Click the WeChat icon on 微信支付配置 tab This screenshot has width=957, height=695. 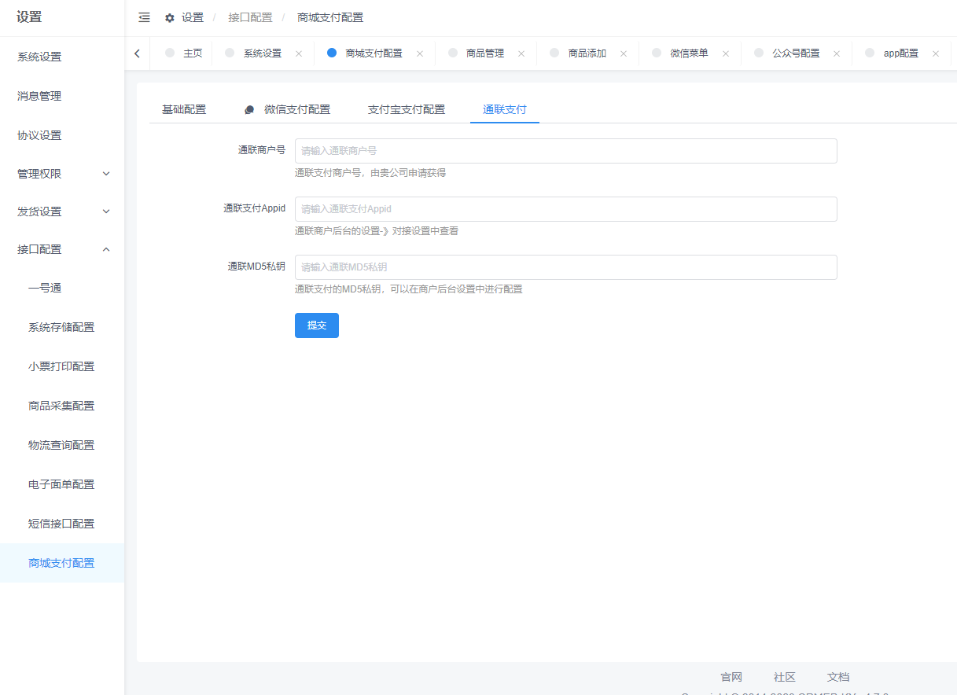pyautogui.click(x=248, y=109)
